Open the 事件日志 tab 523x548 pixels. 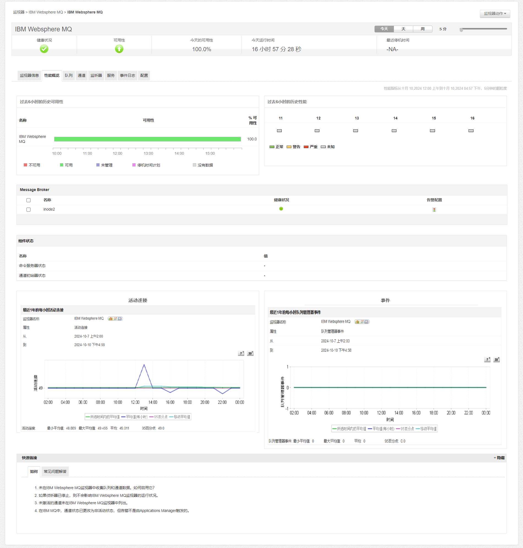[127, 76]
